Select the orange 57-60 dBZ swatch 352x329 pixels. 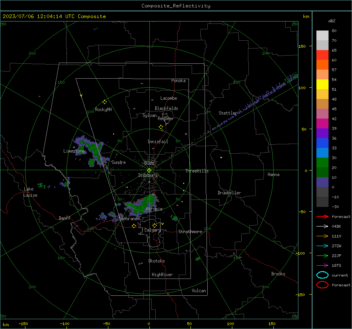click(322, 65)
